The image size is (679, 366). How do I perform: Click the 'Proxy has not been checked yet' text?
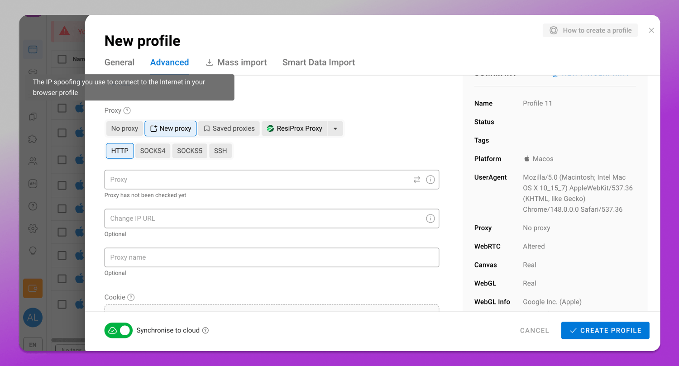145,195
